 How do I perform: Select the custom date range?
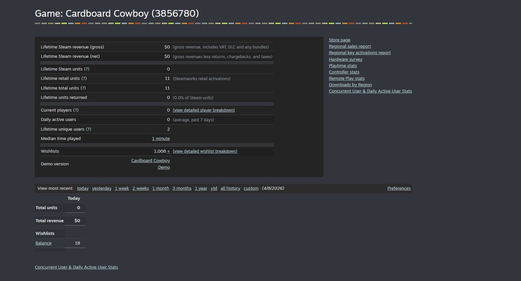251,188
